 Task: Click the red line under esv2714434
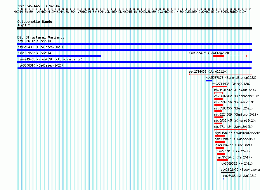pos(231,130)
